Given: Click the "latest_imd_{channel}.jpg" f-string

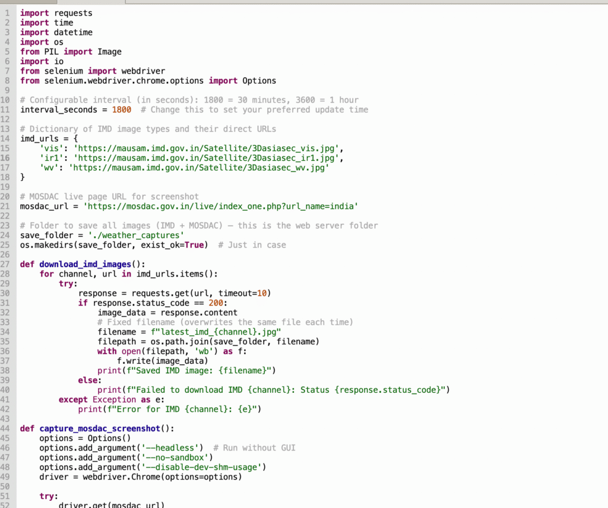Looking at the screenshot, I should pos(216,332).
